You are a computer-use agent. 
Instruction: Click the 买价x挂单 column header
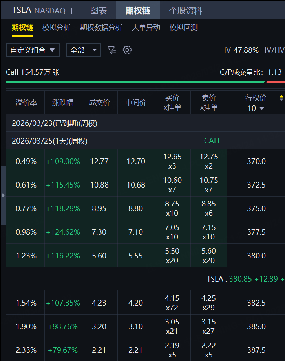[172, 103]
